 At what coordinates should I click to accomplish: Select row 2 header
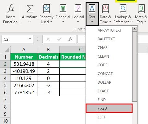[5, 64]
